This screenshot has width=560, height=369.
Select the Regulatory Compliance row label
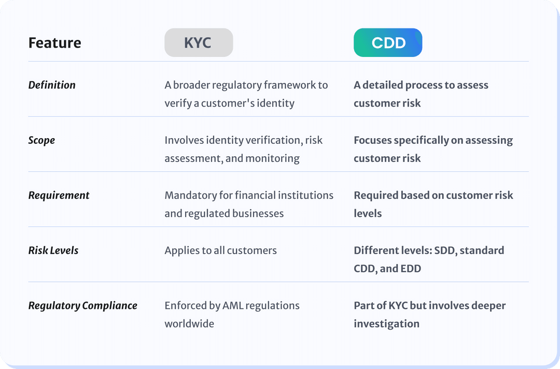(82, 305)
